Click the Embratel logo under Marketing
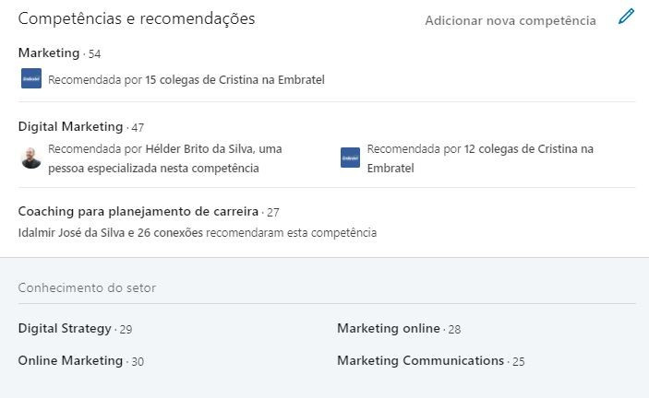 [x=31, y=78]
